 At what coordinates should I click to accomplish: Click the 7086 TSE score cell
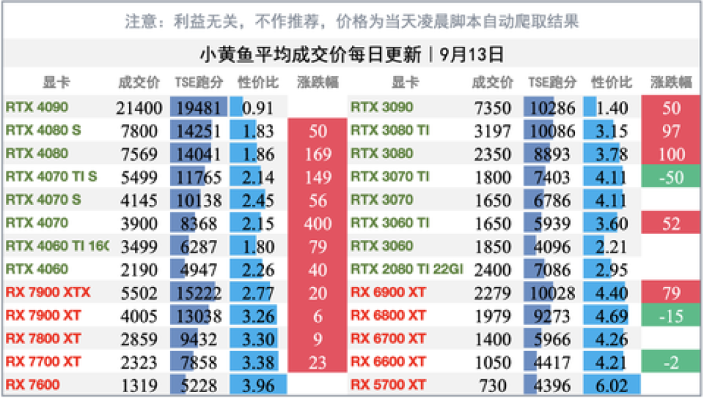coord(552,269)
